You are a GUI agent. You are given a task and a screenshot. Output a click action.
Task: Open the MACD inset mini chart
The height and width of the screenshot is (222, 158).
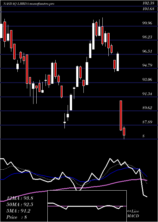click(x=87, y=206)
